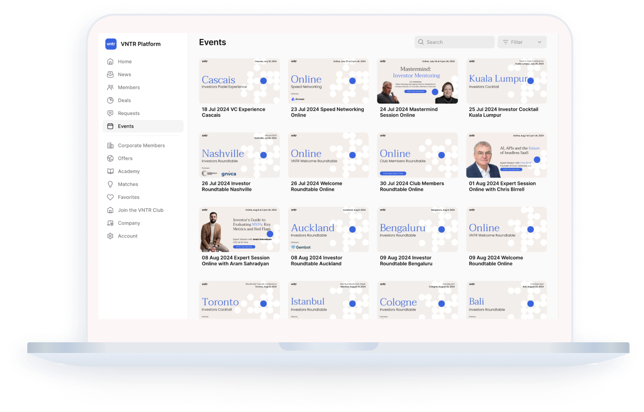Click the Members people icon
This screenshot has height=412, width=644.
(110, 87)
